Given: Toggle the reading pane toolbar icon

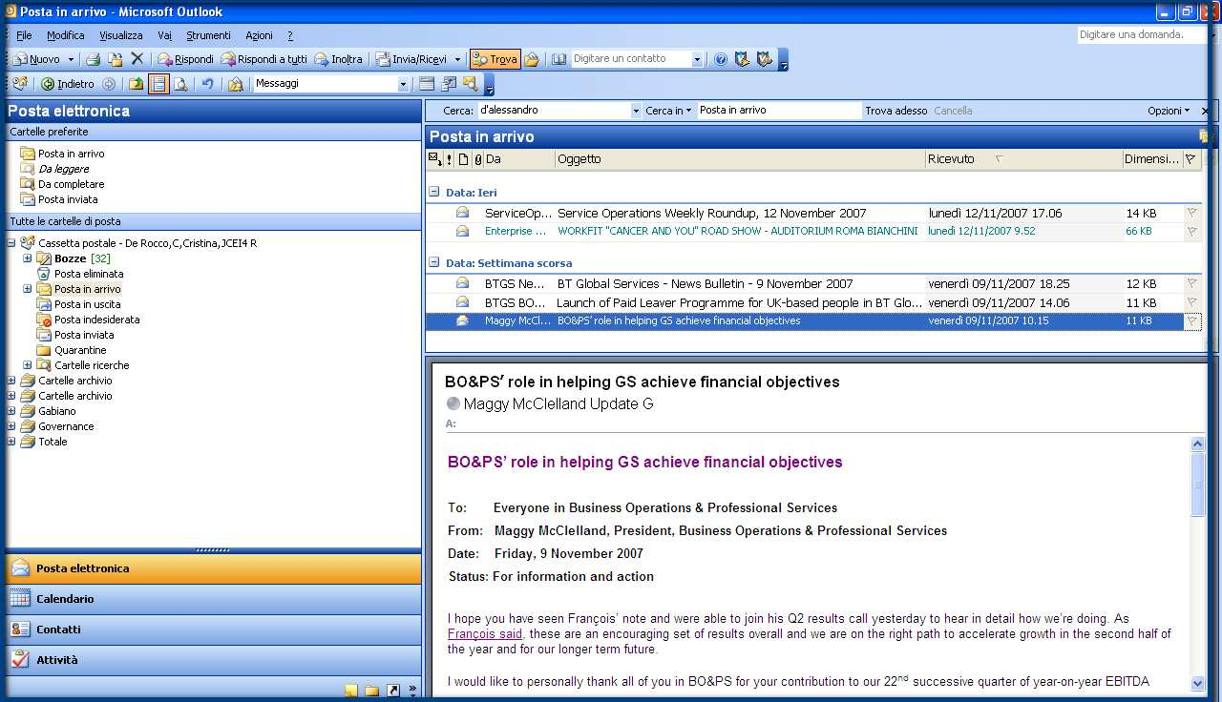Looking at the screenshot, I should (x=158, y=84).
